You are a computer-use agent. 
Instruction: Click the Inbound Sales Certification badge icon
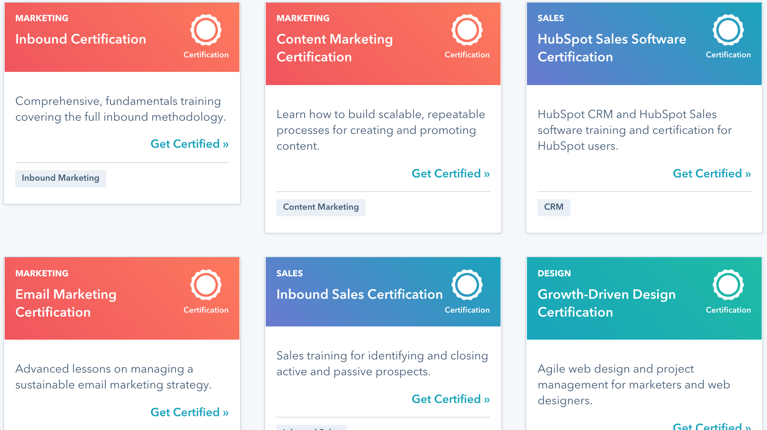click(467, 285)
